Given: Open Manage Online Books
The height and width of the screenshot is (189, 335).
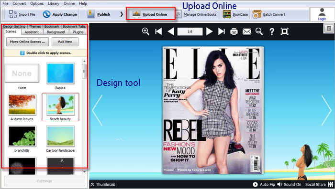Looking at the screenshot, I should (197, 14).
